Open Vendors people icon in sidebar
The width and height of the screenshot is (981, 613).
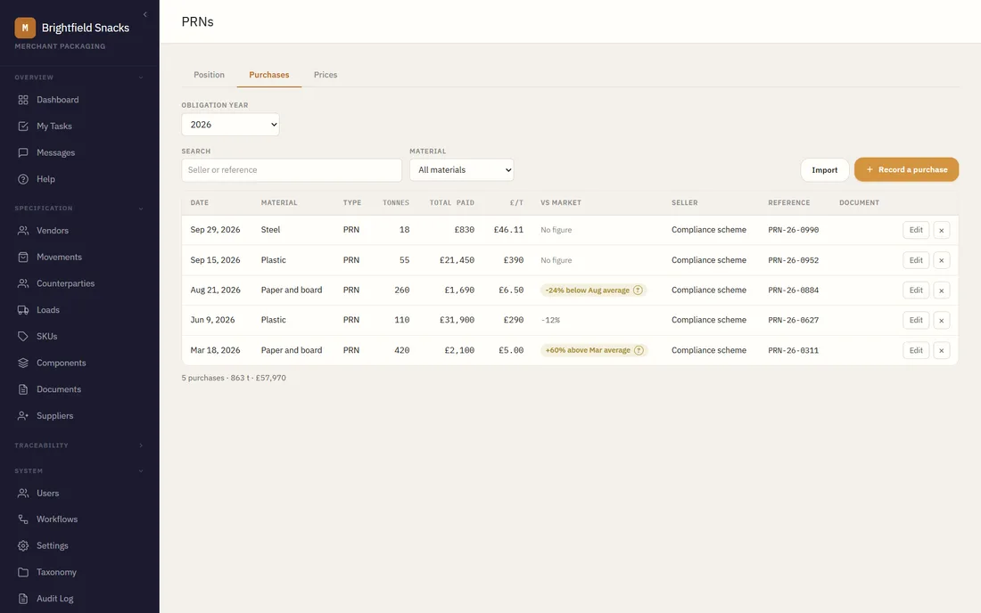pos(23,231)
